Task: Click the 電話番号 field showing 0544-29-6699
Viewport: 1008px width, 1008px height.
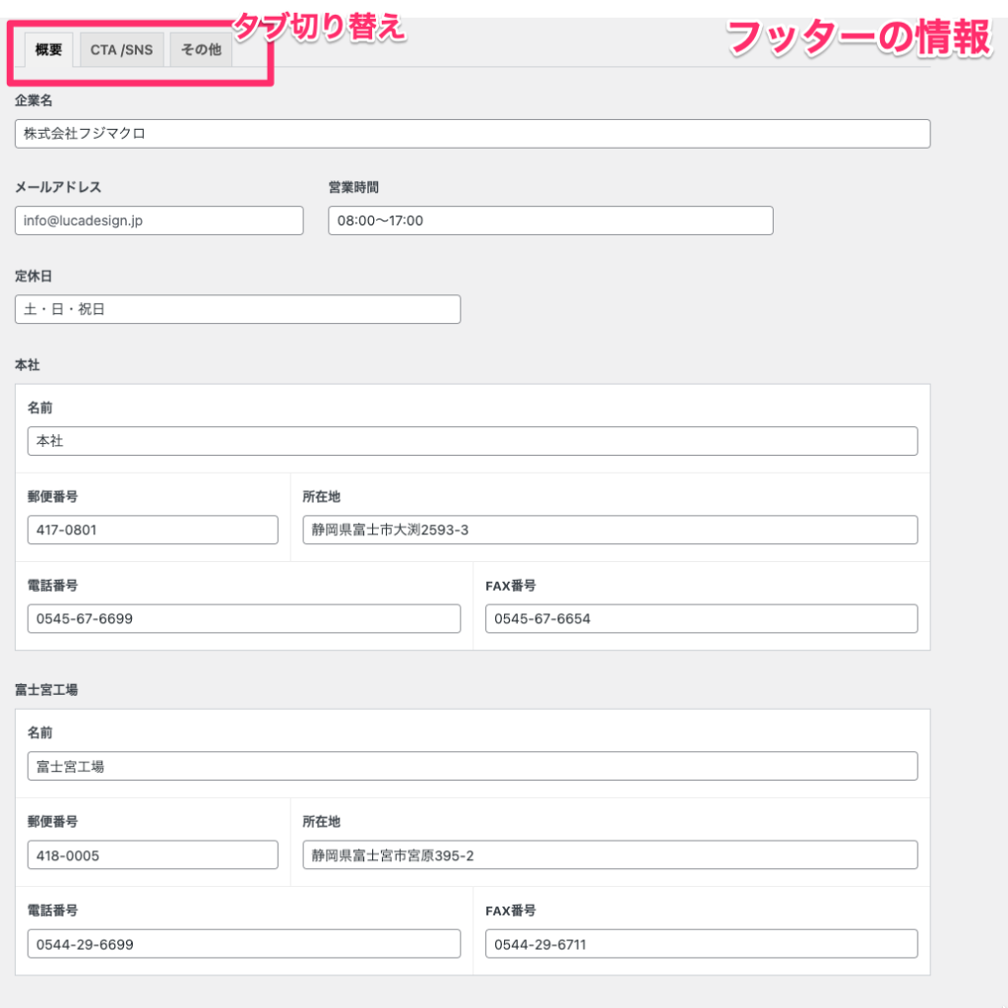Action: 244,943
